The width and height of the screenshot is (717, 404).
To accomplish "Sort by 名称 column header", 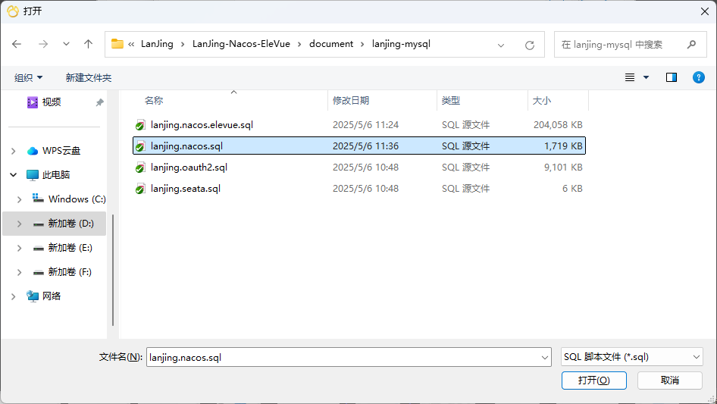I will (154, 101).
